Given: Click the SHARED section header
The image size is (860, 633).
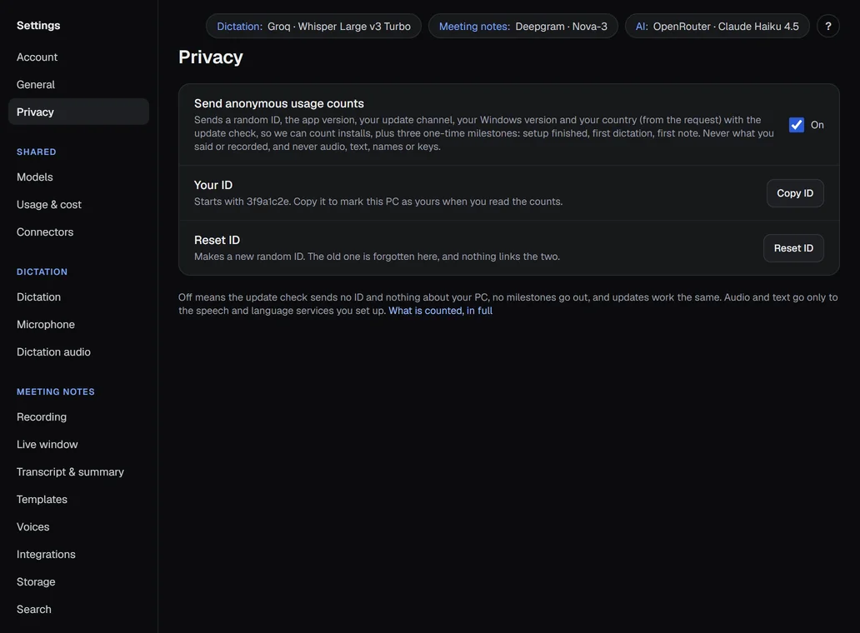Looking at the screenshot, I should [36, 152].
